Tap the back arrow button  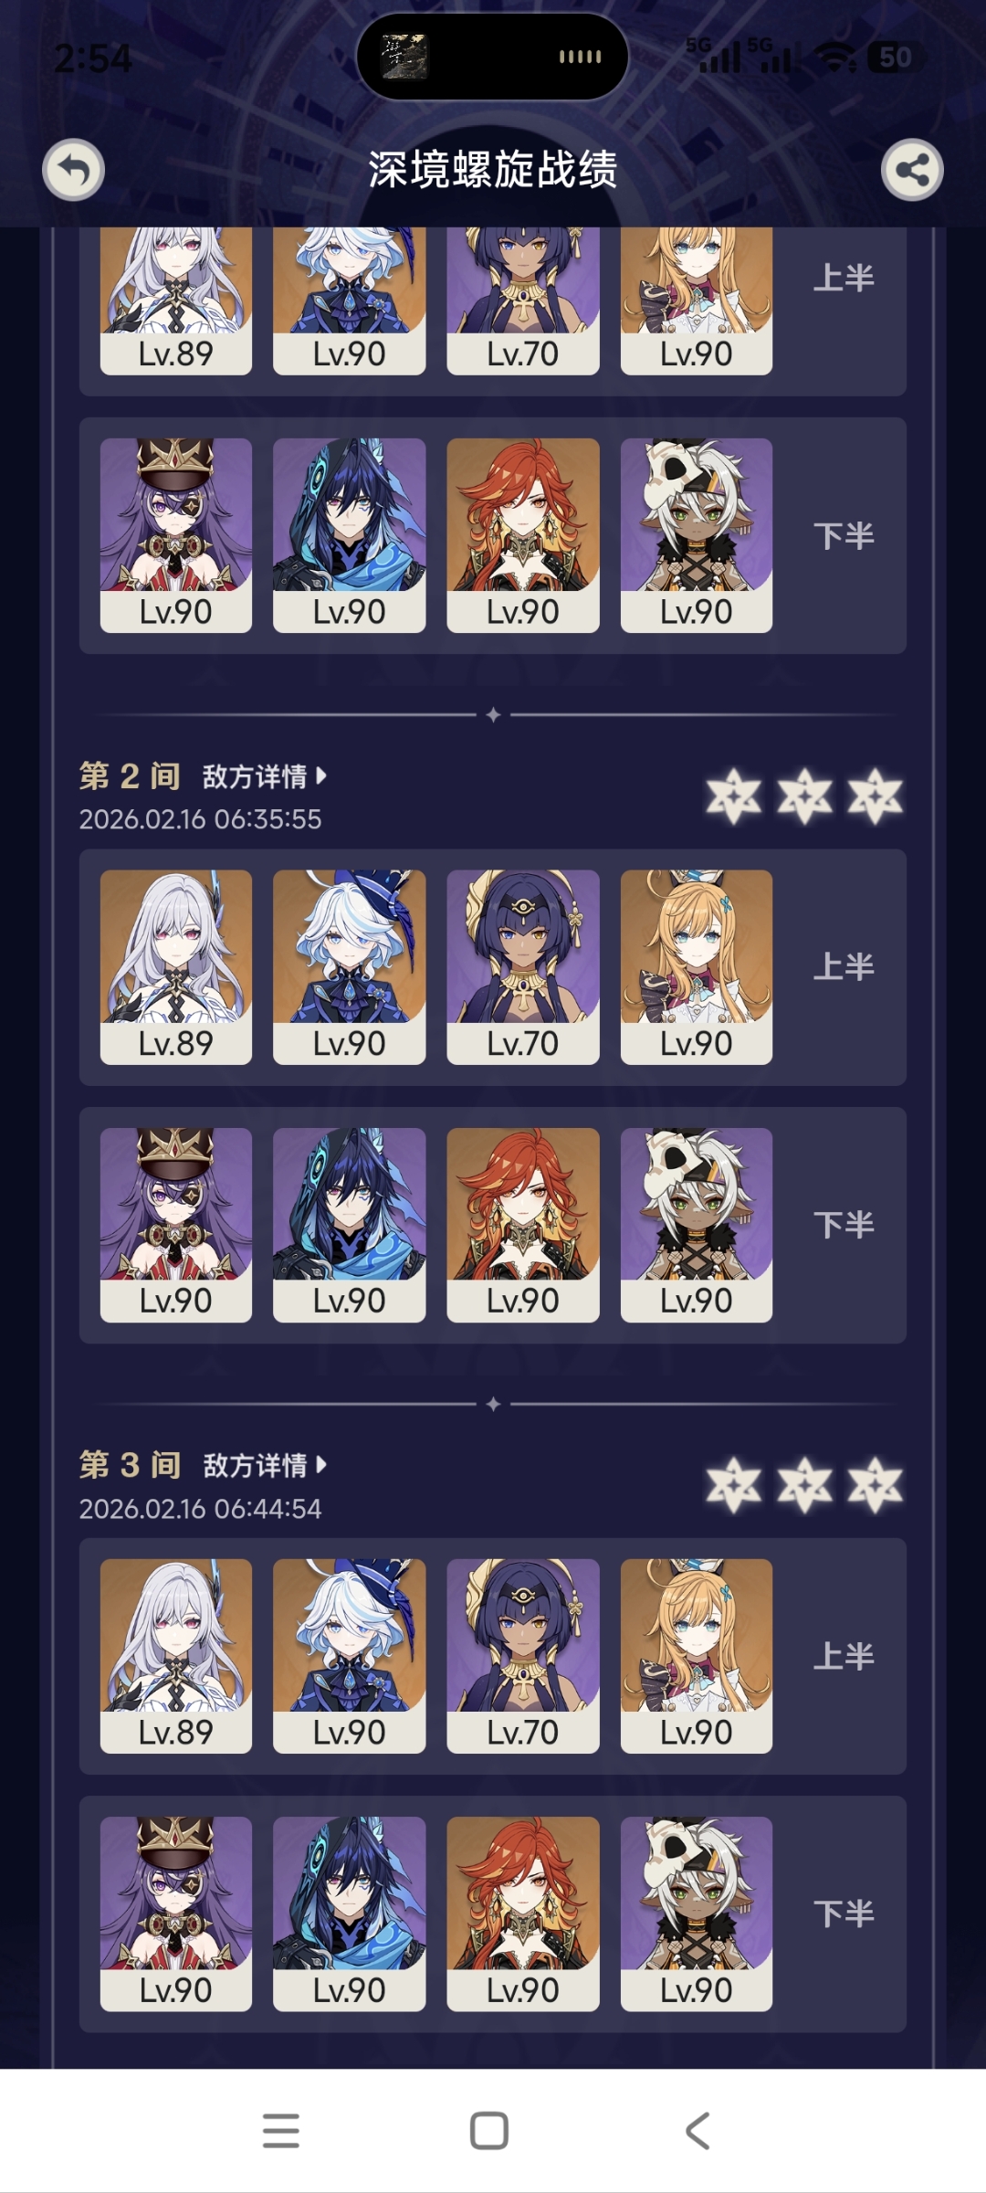(74, 170)
